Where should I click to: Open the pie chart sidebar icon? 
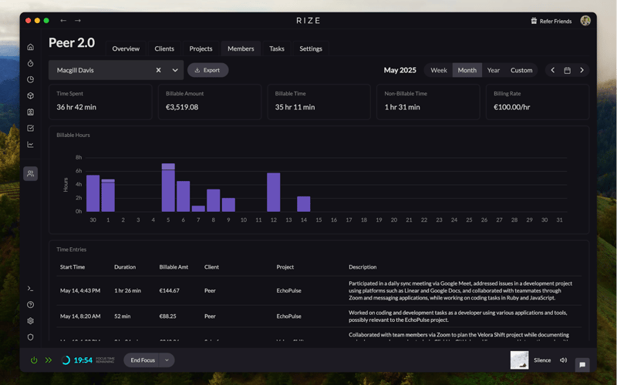pos(30,79)
